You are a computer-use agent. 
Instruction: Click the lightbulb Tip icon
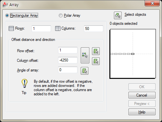[25, 83]
